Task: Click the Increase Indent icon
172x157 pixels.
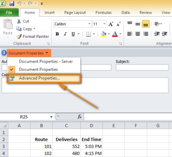Action: coord(165,34)
